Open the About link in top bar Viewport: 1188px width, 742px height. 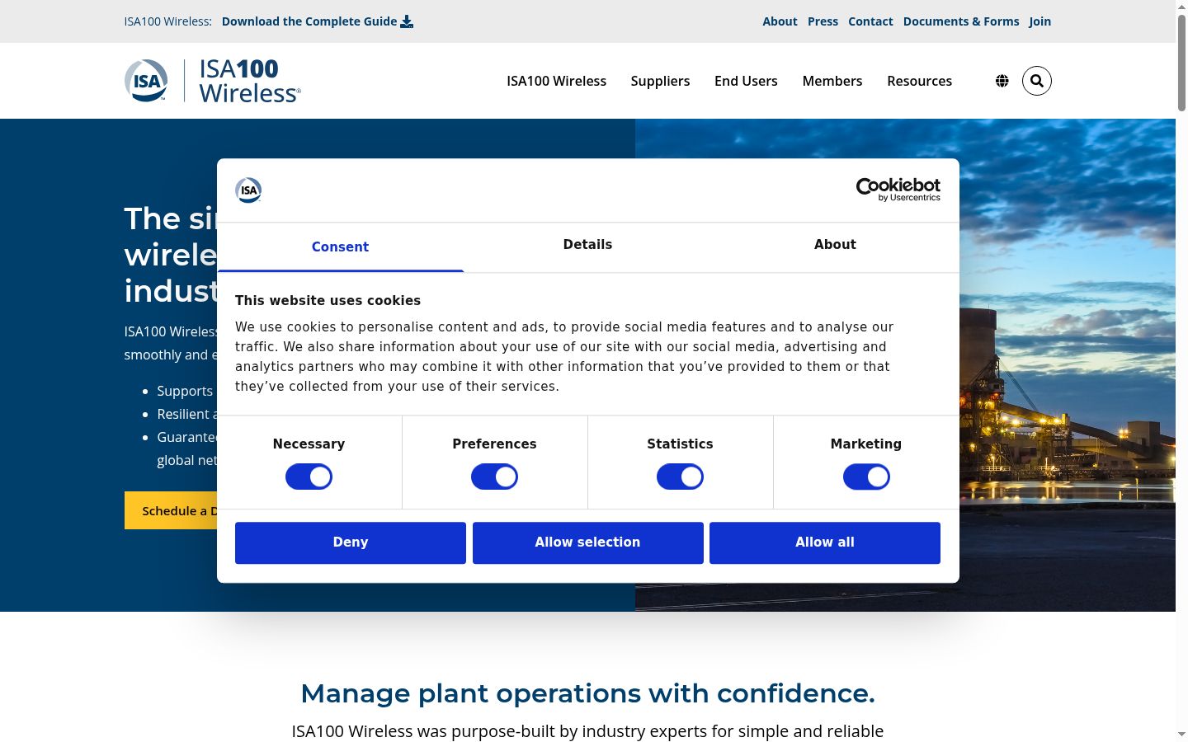click(780, 21)
